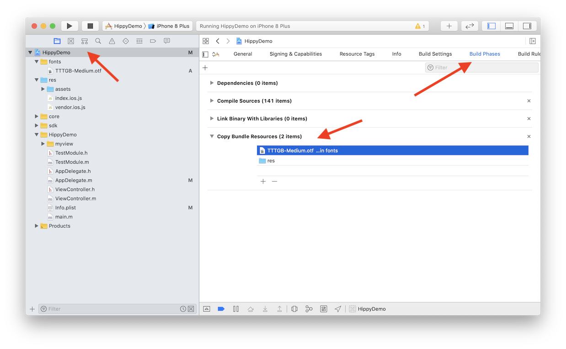This screenshot has height=349, width=566.
Task: Open the related items grid menu
Action: (x=206, y=41)
